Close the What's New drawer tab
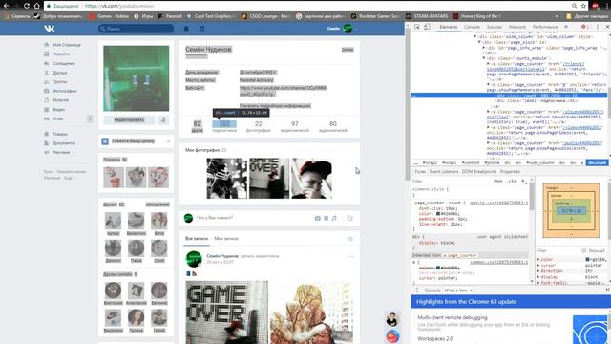Viewport: 611px width, 344px height. (471, 290)
